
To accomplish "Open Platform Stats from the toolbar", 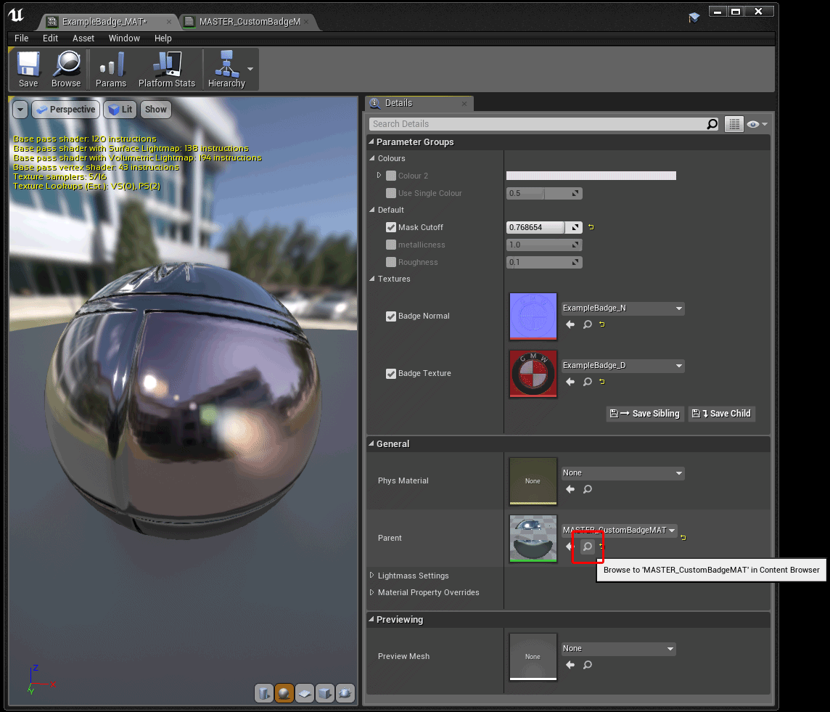I will click(x=166, y=69).
